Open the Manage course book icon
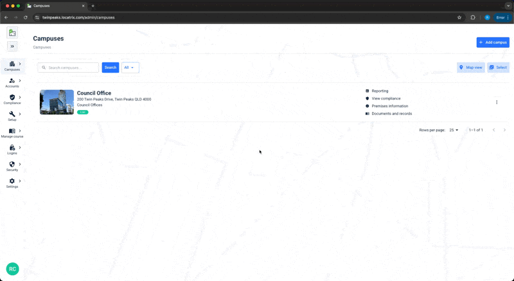Screen dimensions: 514x281 [12, 131]
